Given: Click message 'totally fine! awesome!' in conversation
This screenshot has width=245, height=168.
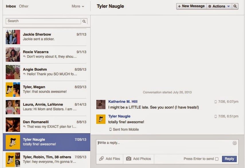Looking at the screenshot, I should click(x=126, y=122).
